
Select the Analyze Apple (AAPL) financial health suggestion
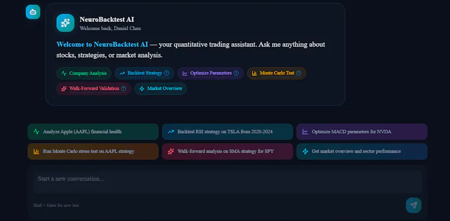coord(93,132)
